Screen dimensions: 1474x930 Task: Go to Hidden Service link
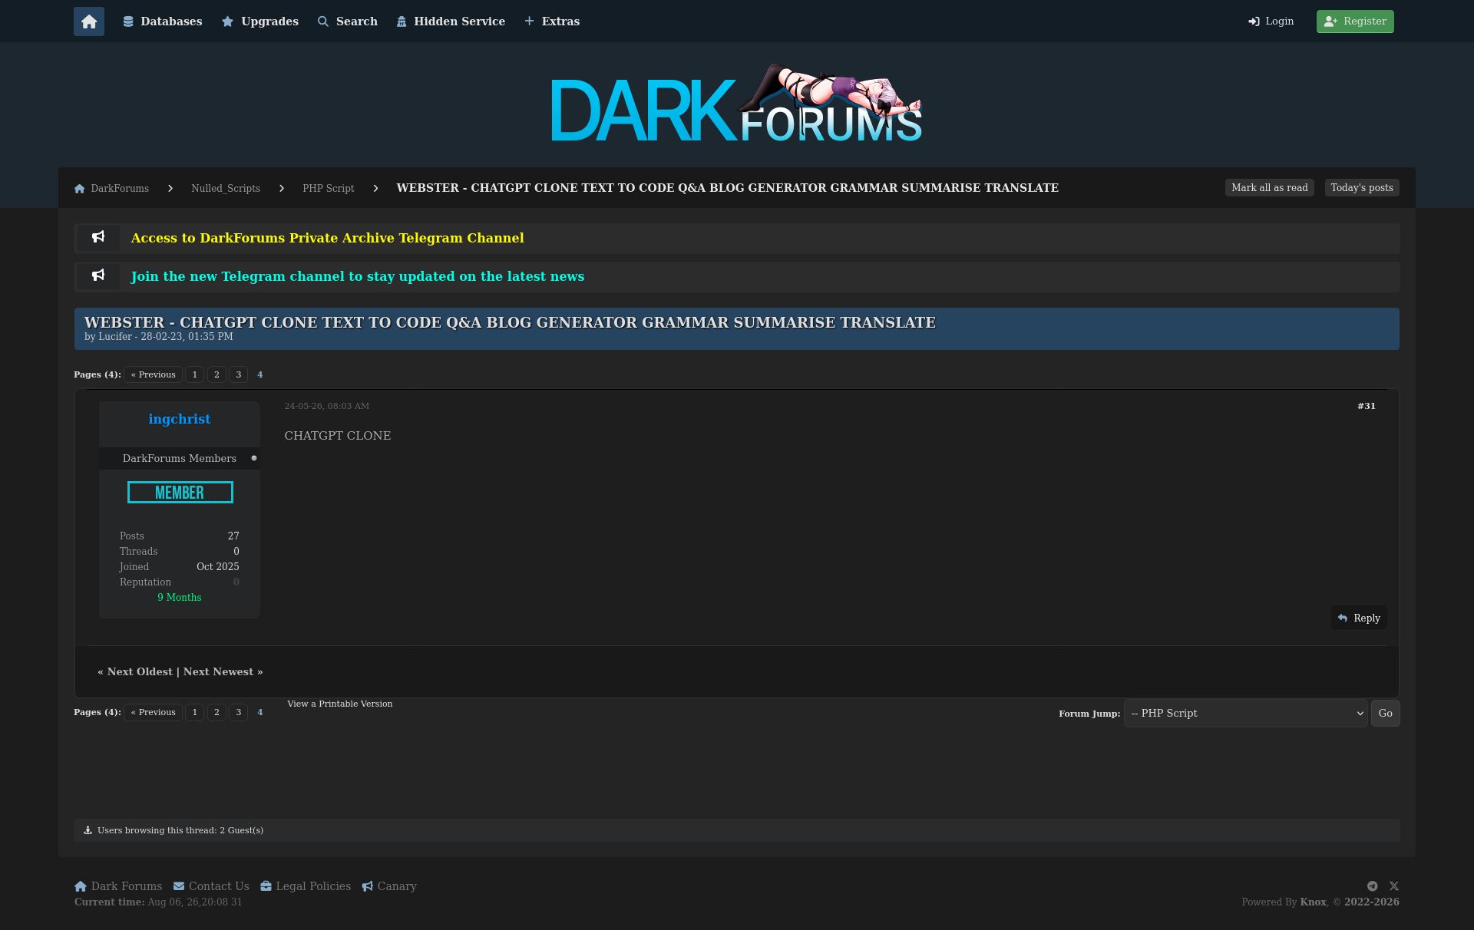tap(451, 21)
